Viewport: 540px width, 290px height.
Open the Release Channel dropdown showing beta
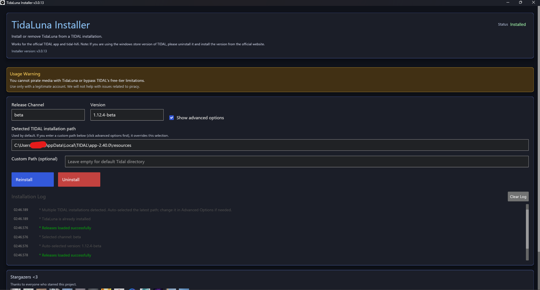48,115
